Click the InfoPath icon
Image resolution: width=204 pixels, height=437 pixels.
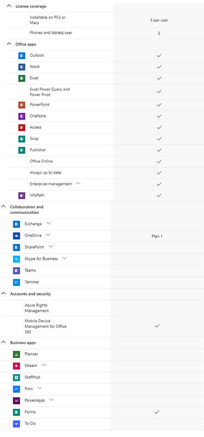(x=22, y=196)
